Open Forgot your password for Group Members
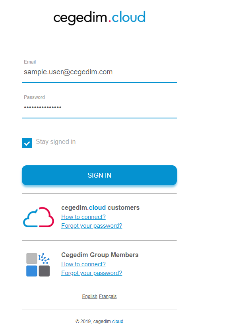The image size is (225, 335). [x=92, y=273]
